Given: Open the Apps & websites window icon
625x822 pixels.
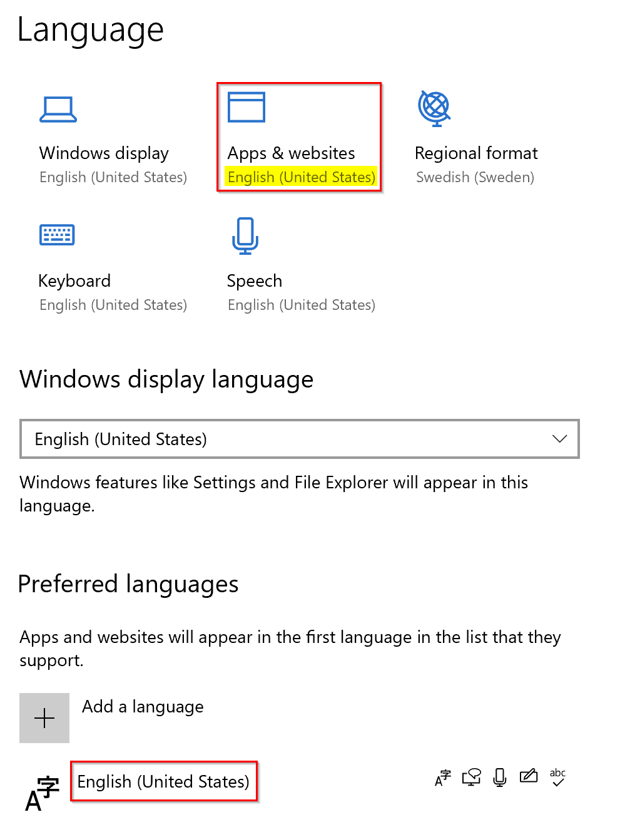Looking at the screenshot, I should point(246,107).
